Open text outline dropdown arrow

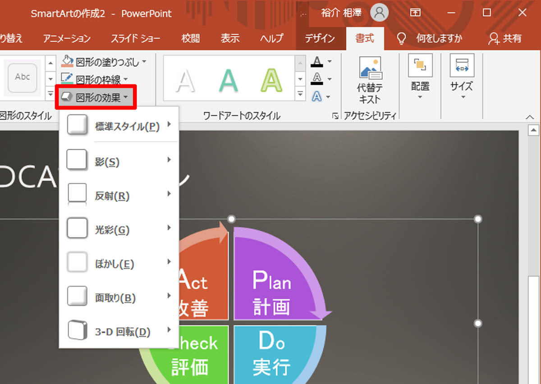pyautogui.click(x=330, y=79)
